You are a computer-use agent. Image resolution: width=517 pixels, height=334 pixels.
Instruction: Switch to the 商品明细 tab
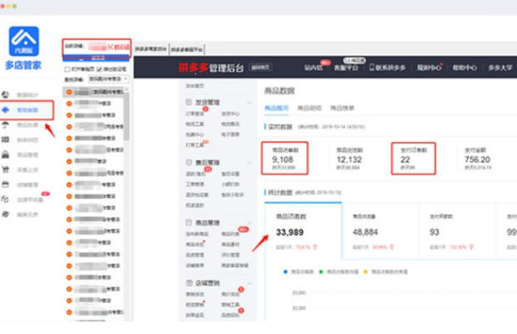[309, 108]
